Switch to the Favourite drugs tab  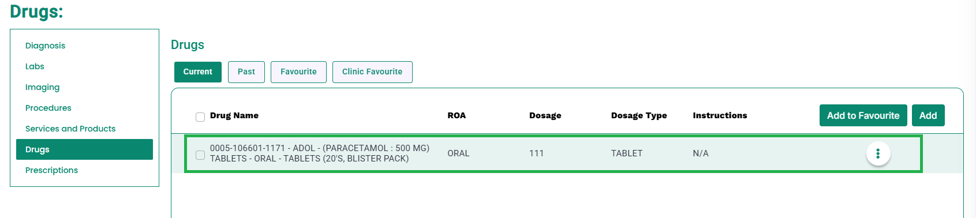click(x=298, y=72)
